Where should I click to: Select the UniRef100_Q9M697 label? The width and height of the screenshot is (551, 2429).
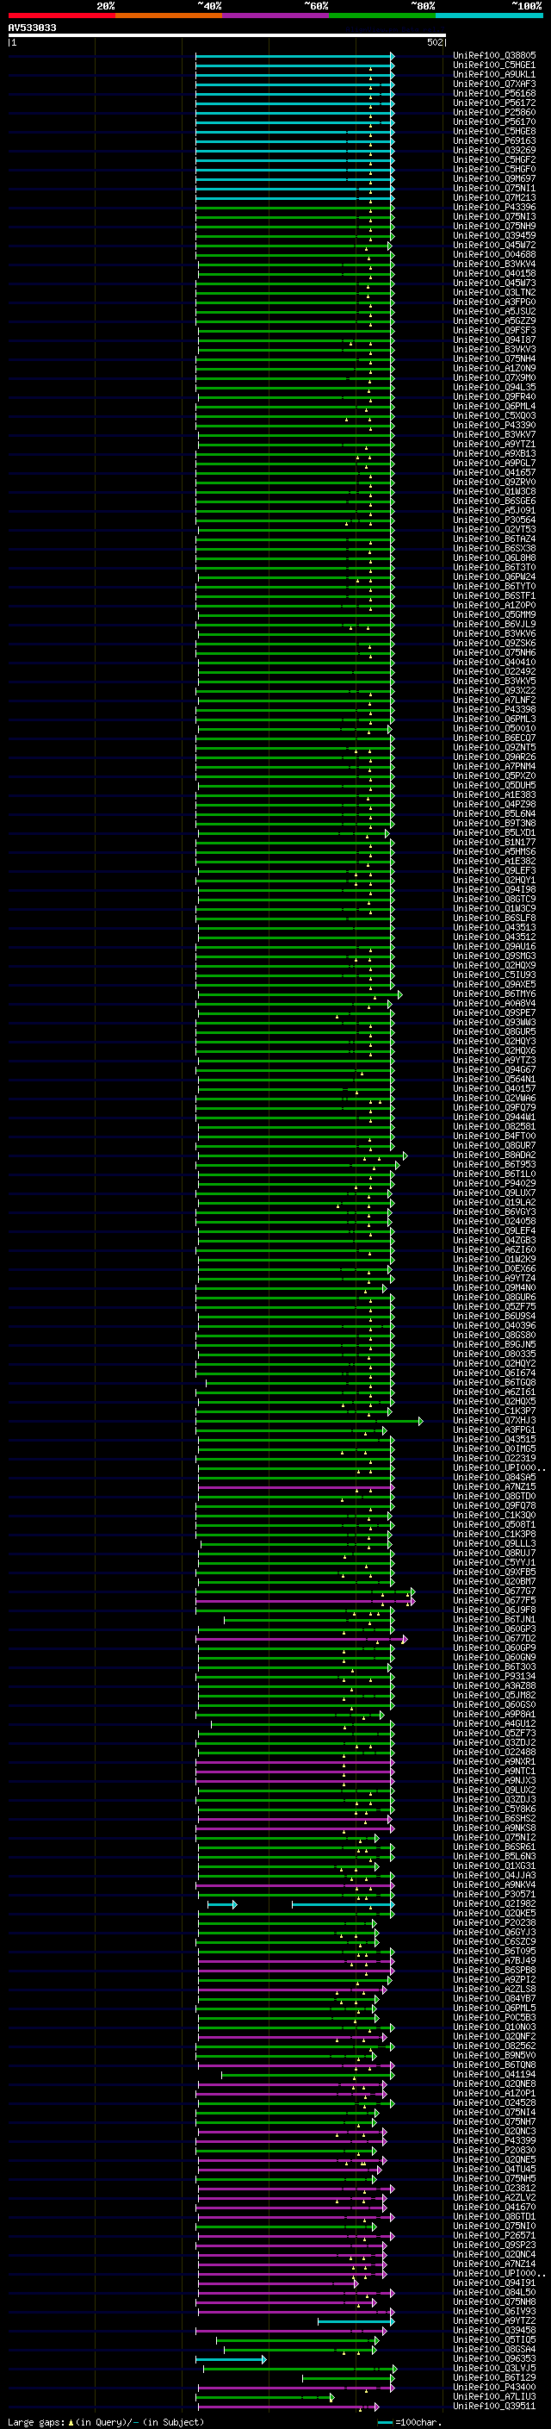click(494, 179)
